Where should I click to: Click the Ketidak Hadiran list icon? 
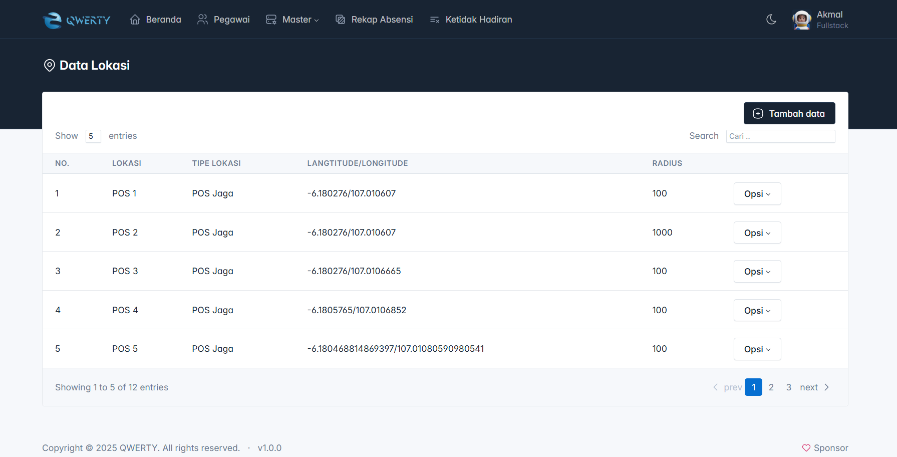434,20
